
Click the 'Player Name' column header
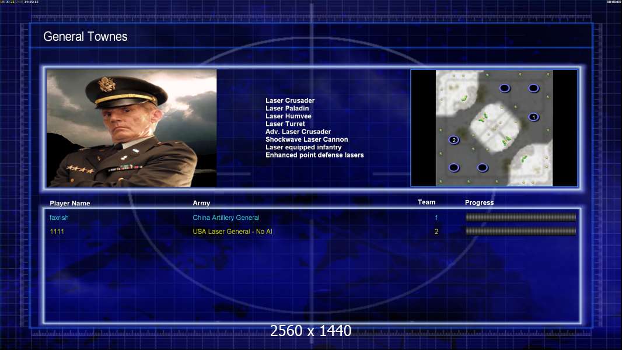click(70, 204)
